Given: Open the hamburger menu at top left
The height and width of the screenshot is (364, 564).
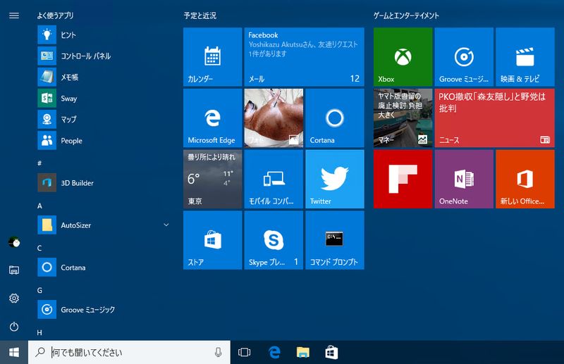Looking at the screenshot, I should (x=14, y=15).
